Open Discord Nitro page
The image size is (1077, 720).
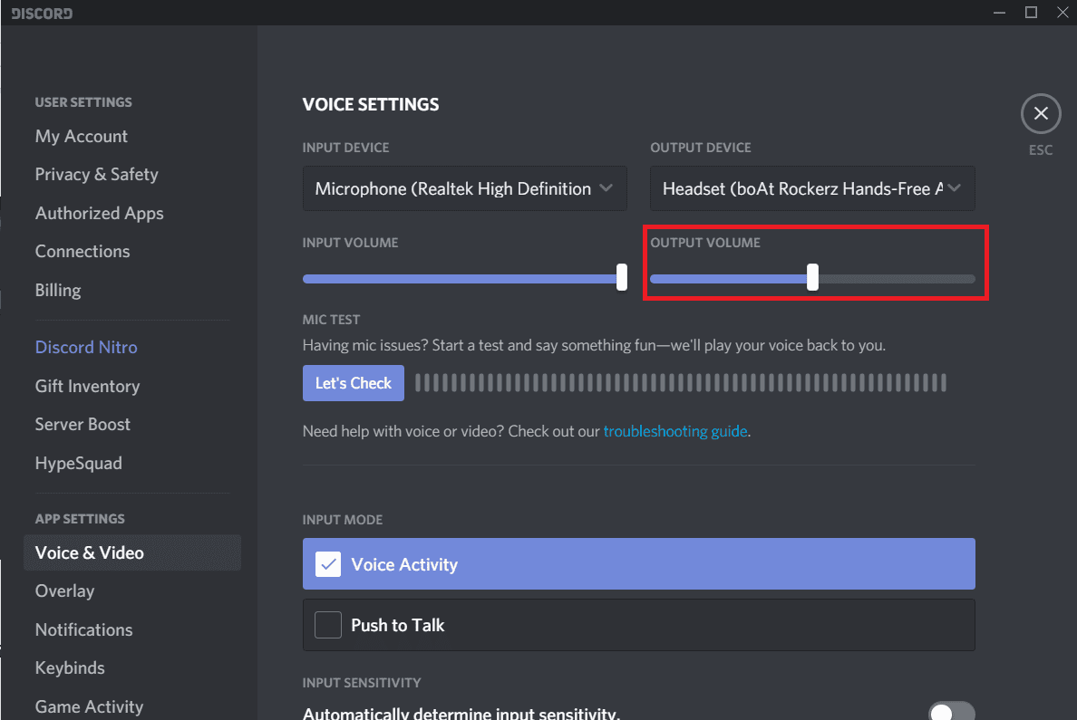86,347
